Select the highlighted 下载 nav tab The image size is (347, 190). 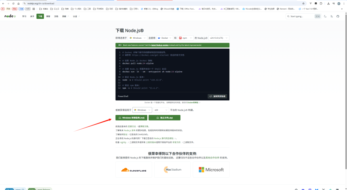pos(40,16)
